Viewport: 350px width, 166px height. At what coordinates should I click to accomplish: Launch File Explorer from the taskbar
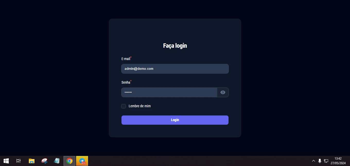coord(31,161)
